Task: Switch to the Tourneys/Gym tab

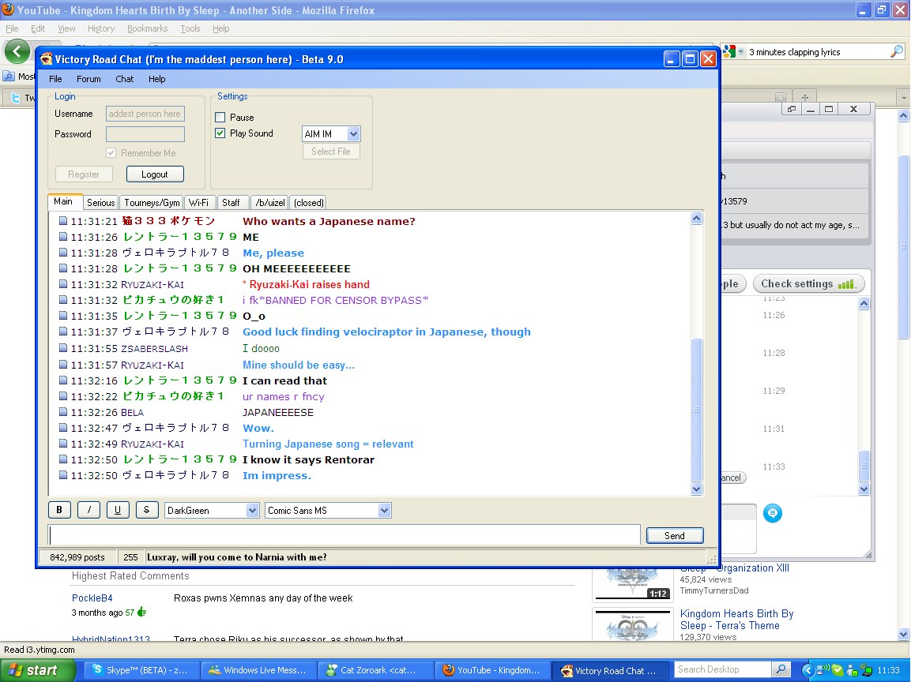Action: click(152, 203)
